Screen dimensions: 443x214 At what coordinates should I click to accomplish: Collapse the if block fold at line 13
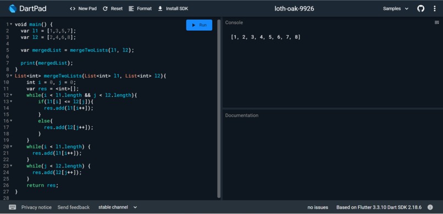[11, 101]
